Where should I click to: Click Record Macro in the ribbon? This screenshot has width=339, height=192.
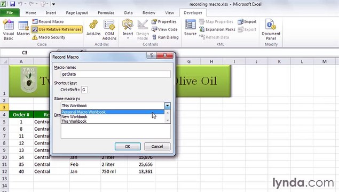[x=48, y=21]
